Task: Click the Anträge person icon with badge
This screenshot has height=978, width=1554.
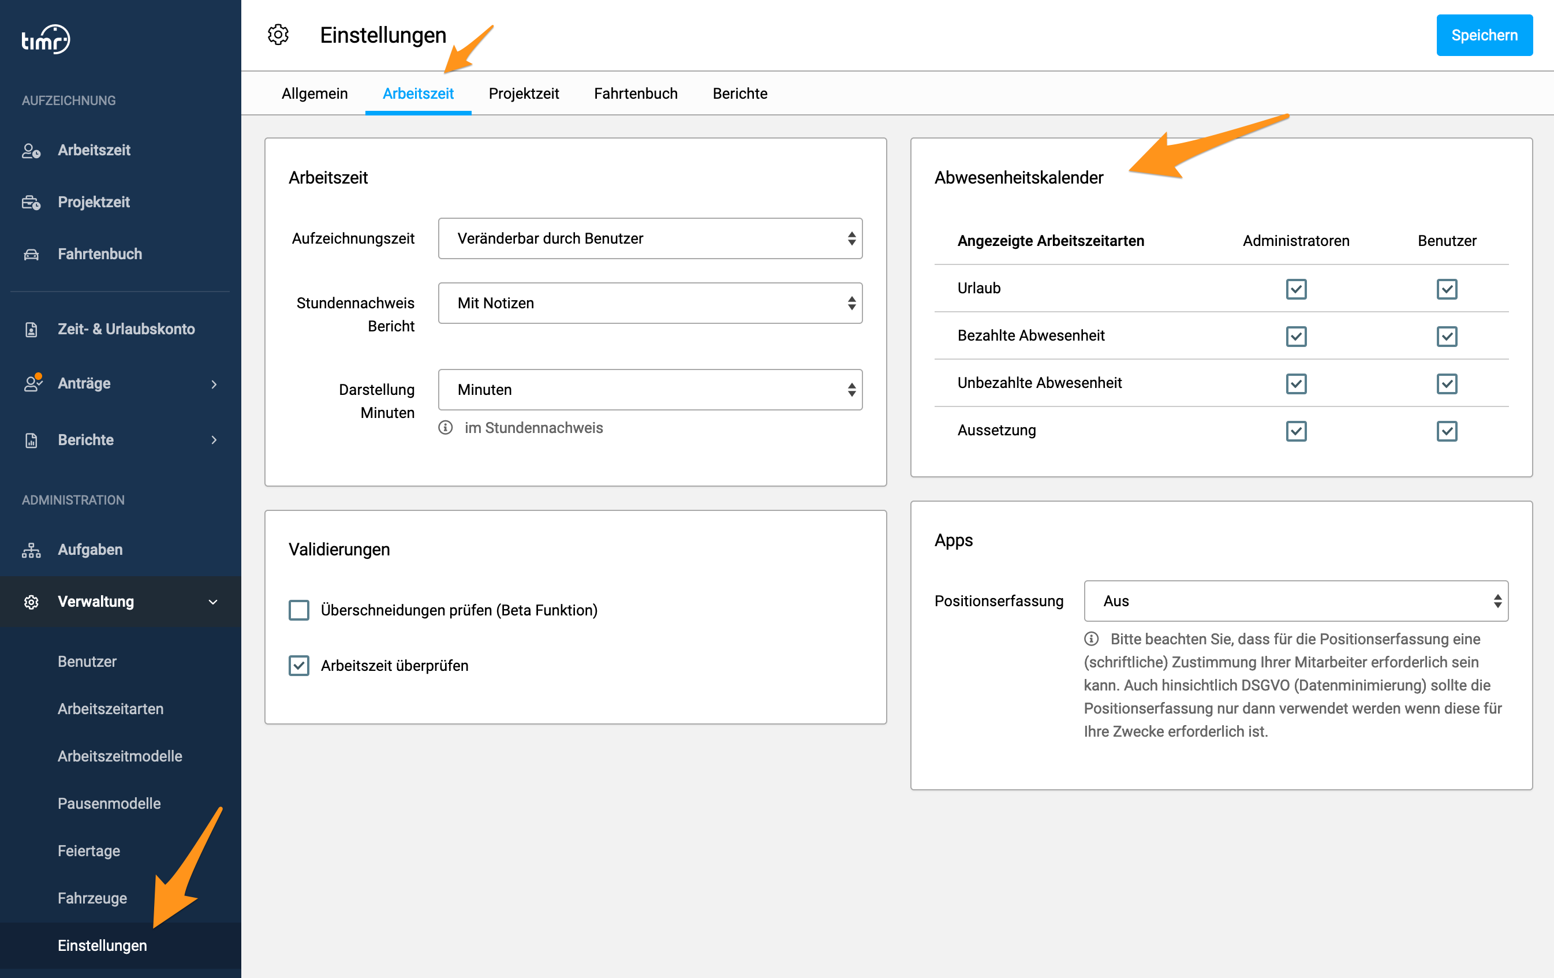Action: (32, 383)
